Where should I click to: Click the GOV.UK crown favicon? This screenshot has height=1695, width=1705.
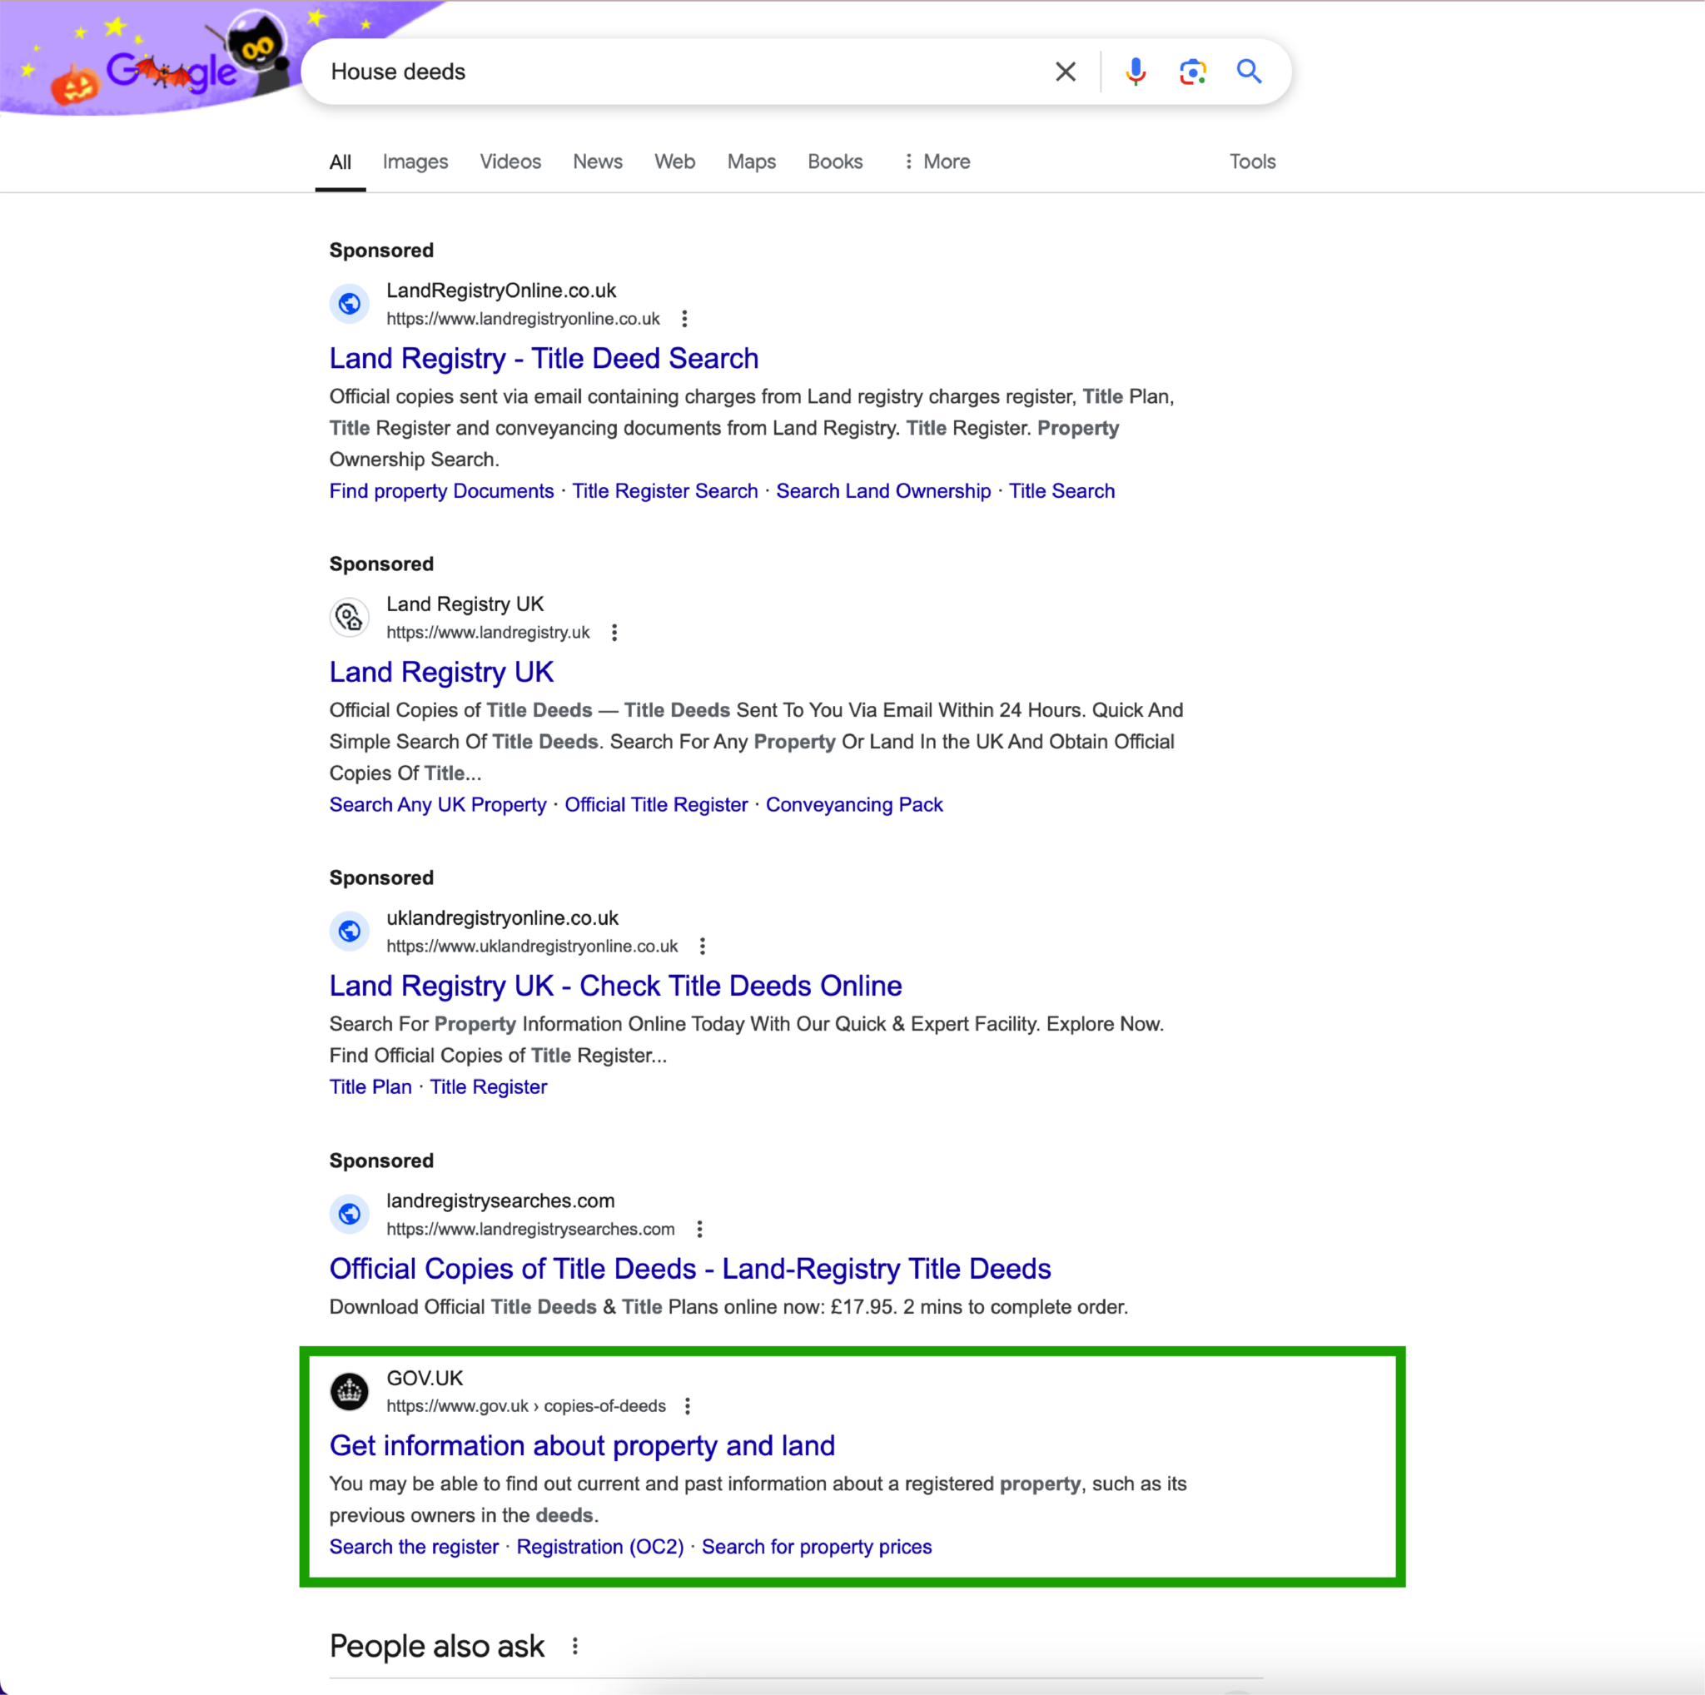click(x=350, y=1391)
